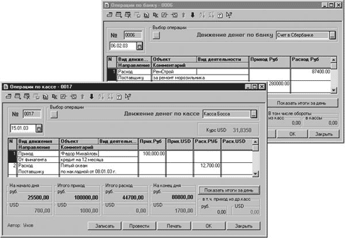The height and width of the screenshot is (238, 345).
Task: Click the Записать button
Action: coord(105,226)
